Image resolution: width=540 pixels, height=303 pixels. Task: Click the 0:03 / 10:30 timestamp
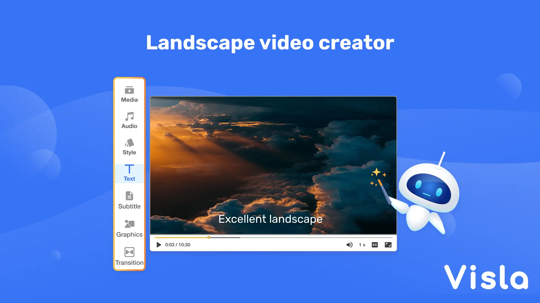[x=177, y=245]
